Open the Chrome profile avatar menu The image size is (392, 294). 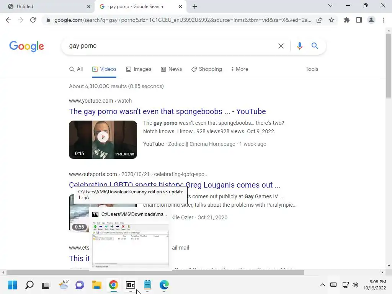[371, 20]
